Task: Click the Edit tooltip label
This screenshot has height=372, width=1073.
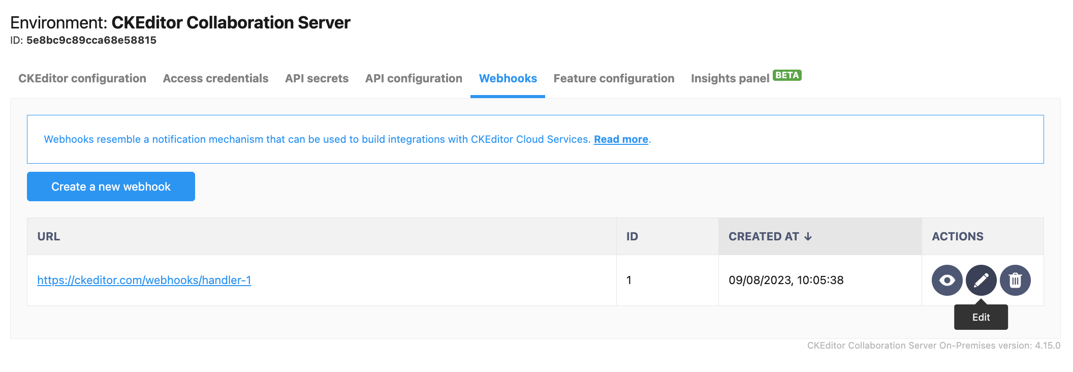Action: 981,317
